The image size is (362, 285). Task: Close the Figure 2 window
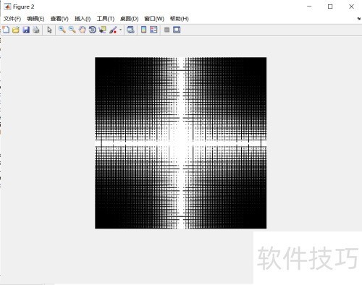(x=351, y=7)
